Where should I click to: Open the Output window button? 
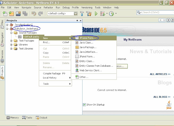[x=42, y=118]
